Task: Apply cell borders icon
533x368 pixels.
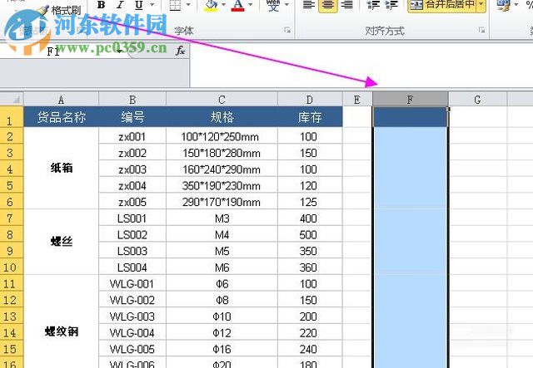Action: (x=176, y=5)
